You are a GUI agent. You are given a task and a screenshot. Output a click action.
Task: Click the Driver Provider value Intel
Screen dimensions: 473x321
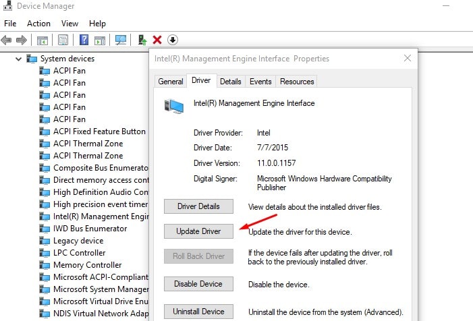[263, 133]
